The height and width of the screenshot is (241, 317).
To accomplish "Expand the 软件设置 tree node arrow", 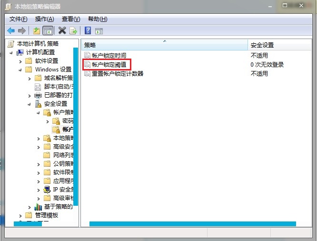I will 20,61.
